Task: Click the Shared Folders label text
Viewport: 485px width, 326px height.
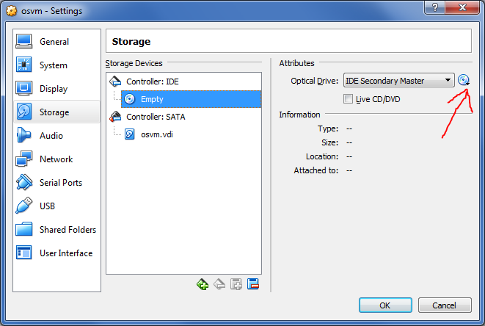Action: coord(68,230)
